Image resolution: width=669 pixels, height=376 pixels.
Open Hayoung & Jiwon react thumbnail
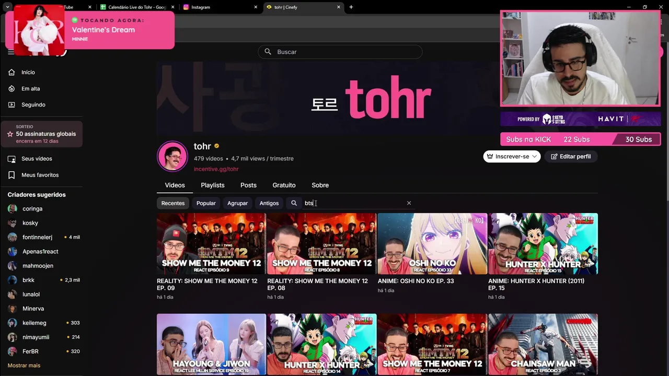pyautogui.click(x=211, y=345)
